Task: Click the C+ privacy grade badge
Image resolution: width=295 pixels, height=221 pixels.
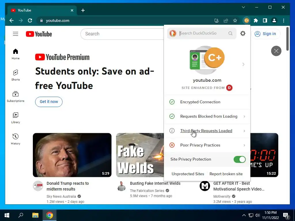Action: 214,58
